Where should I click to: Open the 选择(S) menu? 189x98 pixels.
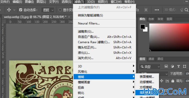(66, 2)
